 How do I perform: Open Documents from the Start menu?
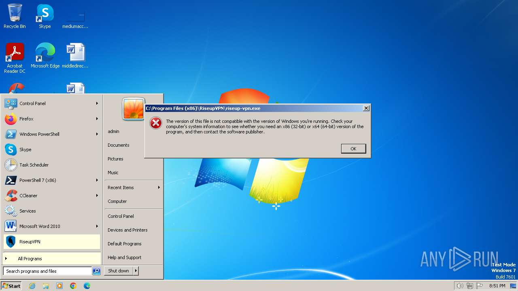pos(119,145)
